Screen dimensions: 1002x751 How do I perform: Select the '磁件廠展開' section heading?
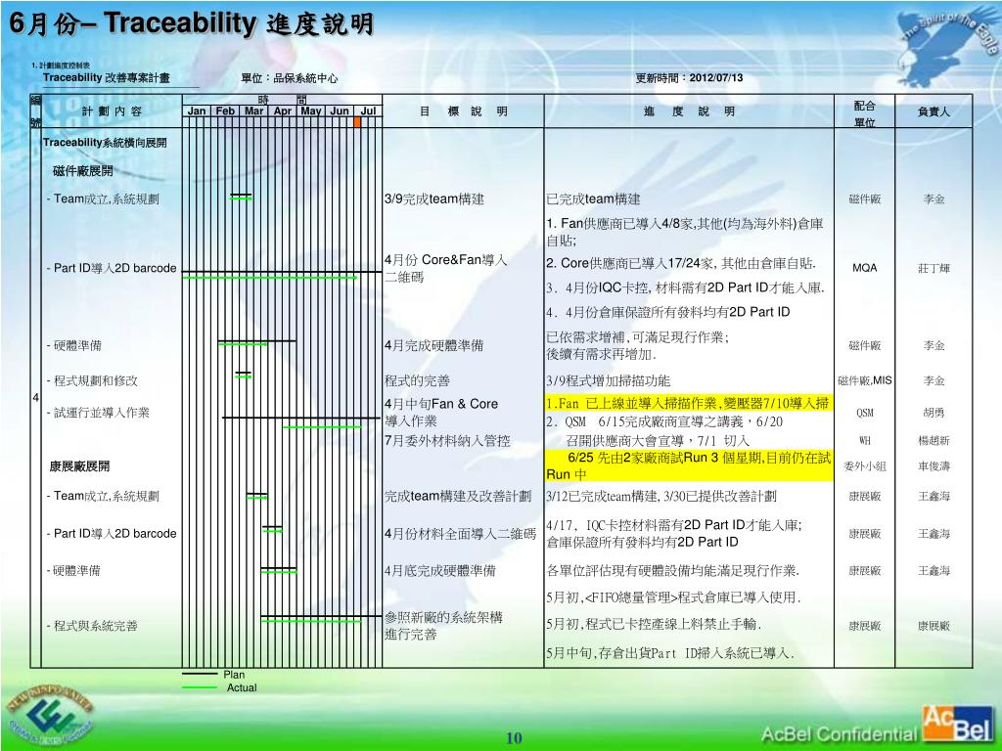click(82, 170)
